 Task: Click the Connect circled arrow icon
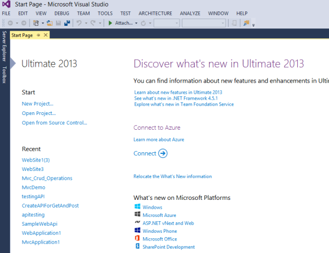[162, 153]
